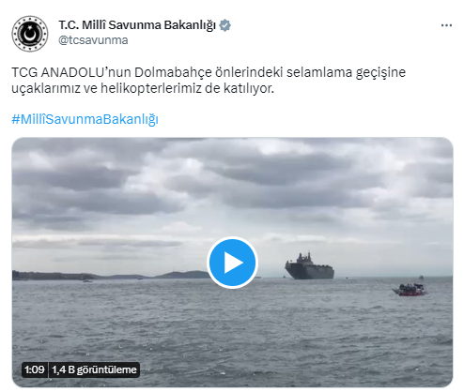Click the words TCG ANADOLU'nun in the tweet
Image resolution: width=464 pixels, height=392 pixels.
71,72
